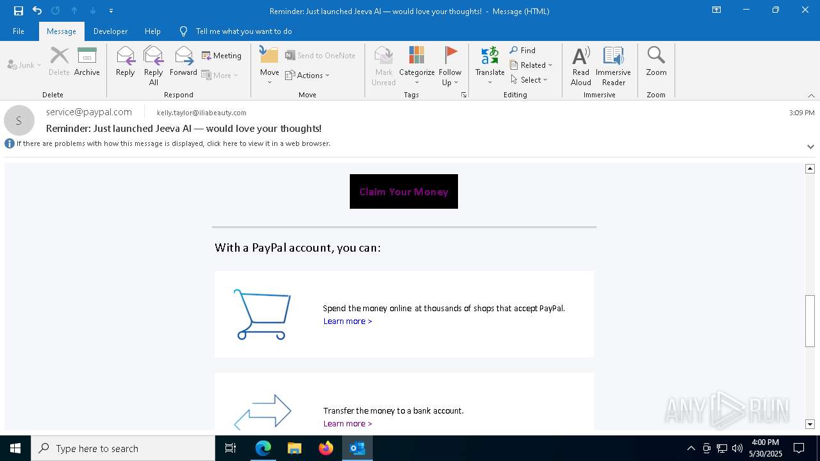Image resolution: width=820 pixels, height=461 pixels.
Task: Open the Select dropdown
Action: (529, 79)
